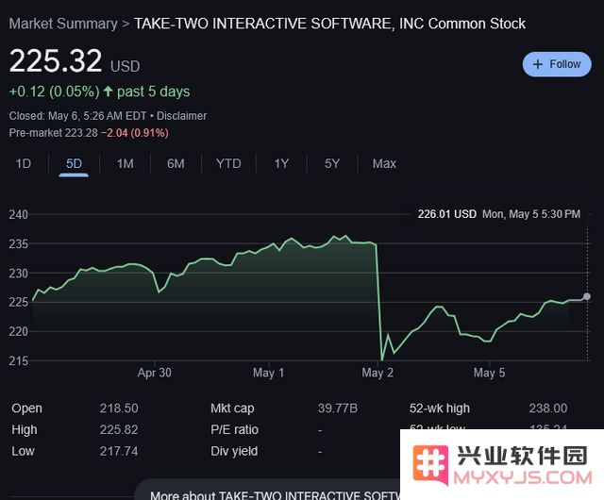
Task: Click the plus icon in Follow button
Action: pos(537,64)
